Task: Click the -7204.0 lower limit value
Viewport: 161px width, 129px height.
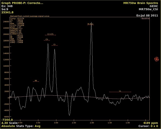Action: pyautogui.click(x=7, y=120)
